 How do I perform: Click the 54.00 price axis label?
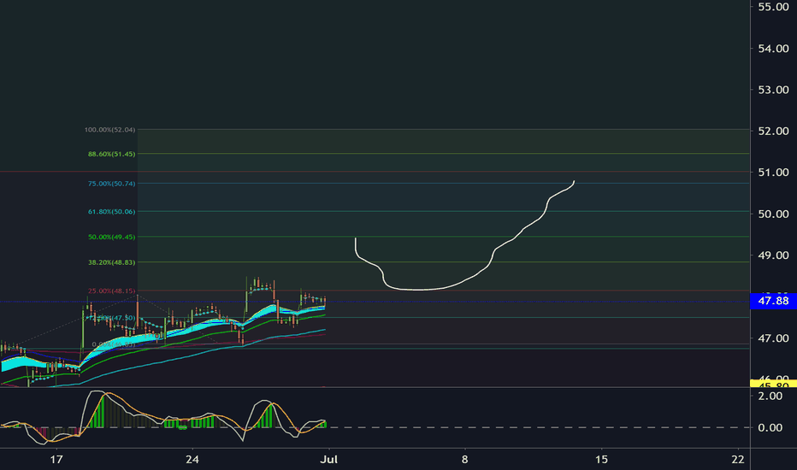tap(773, 48)
